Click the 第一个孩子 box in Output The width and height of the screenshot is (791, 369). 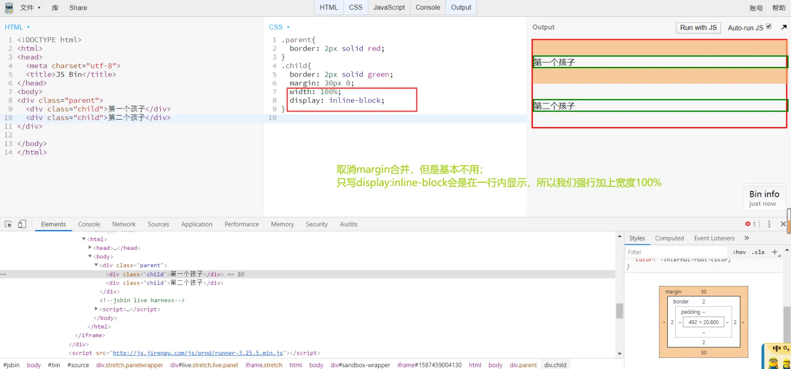click(660, 62)
